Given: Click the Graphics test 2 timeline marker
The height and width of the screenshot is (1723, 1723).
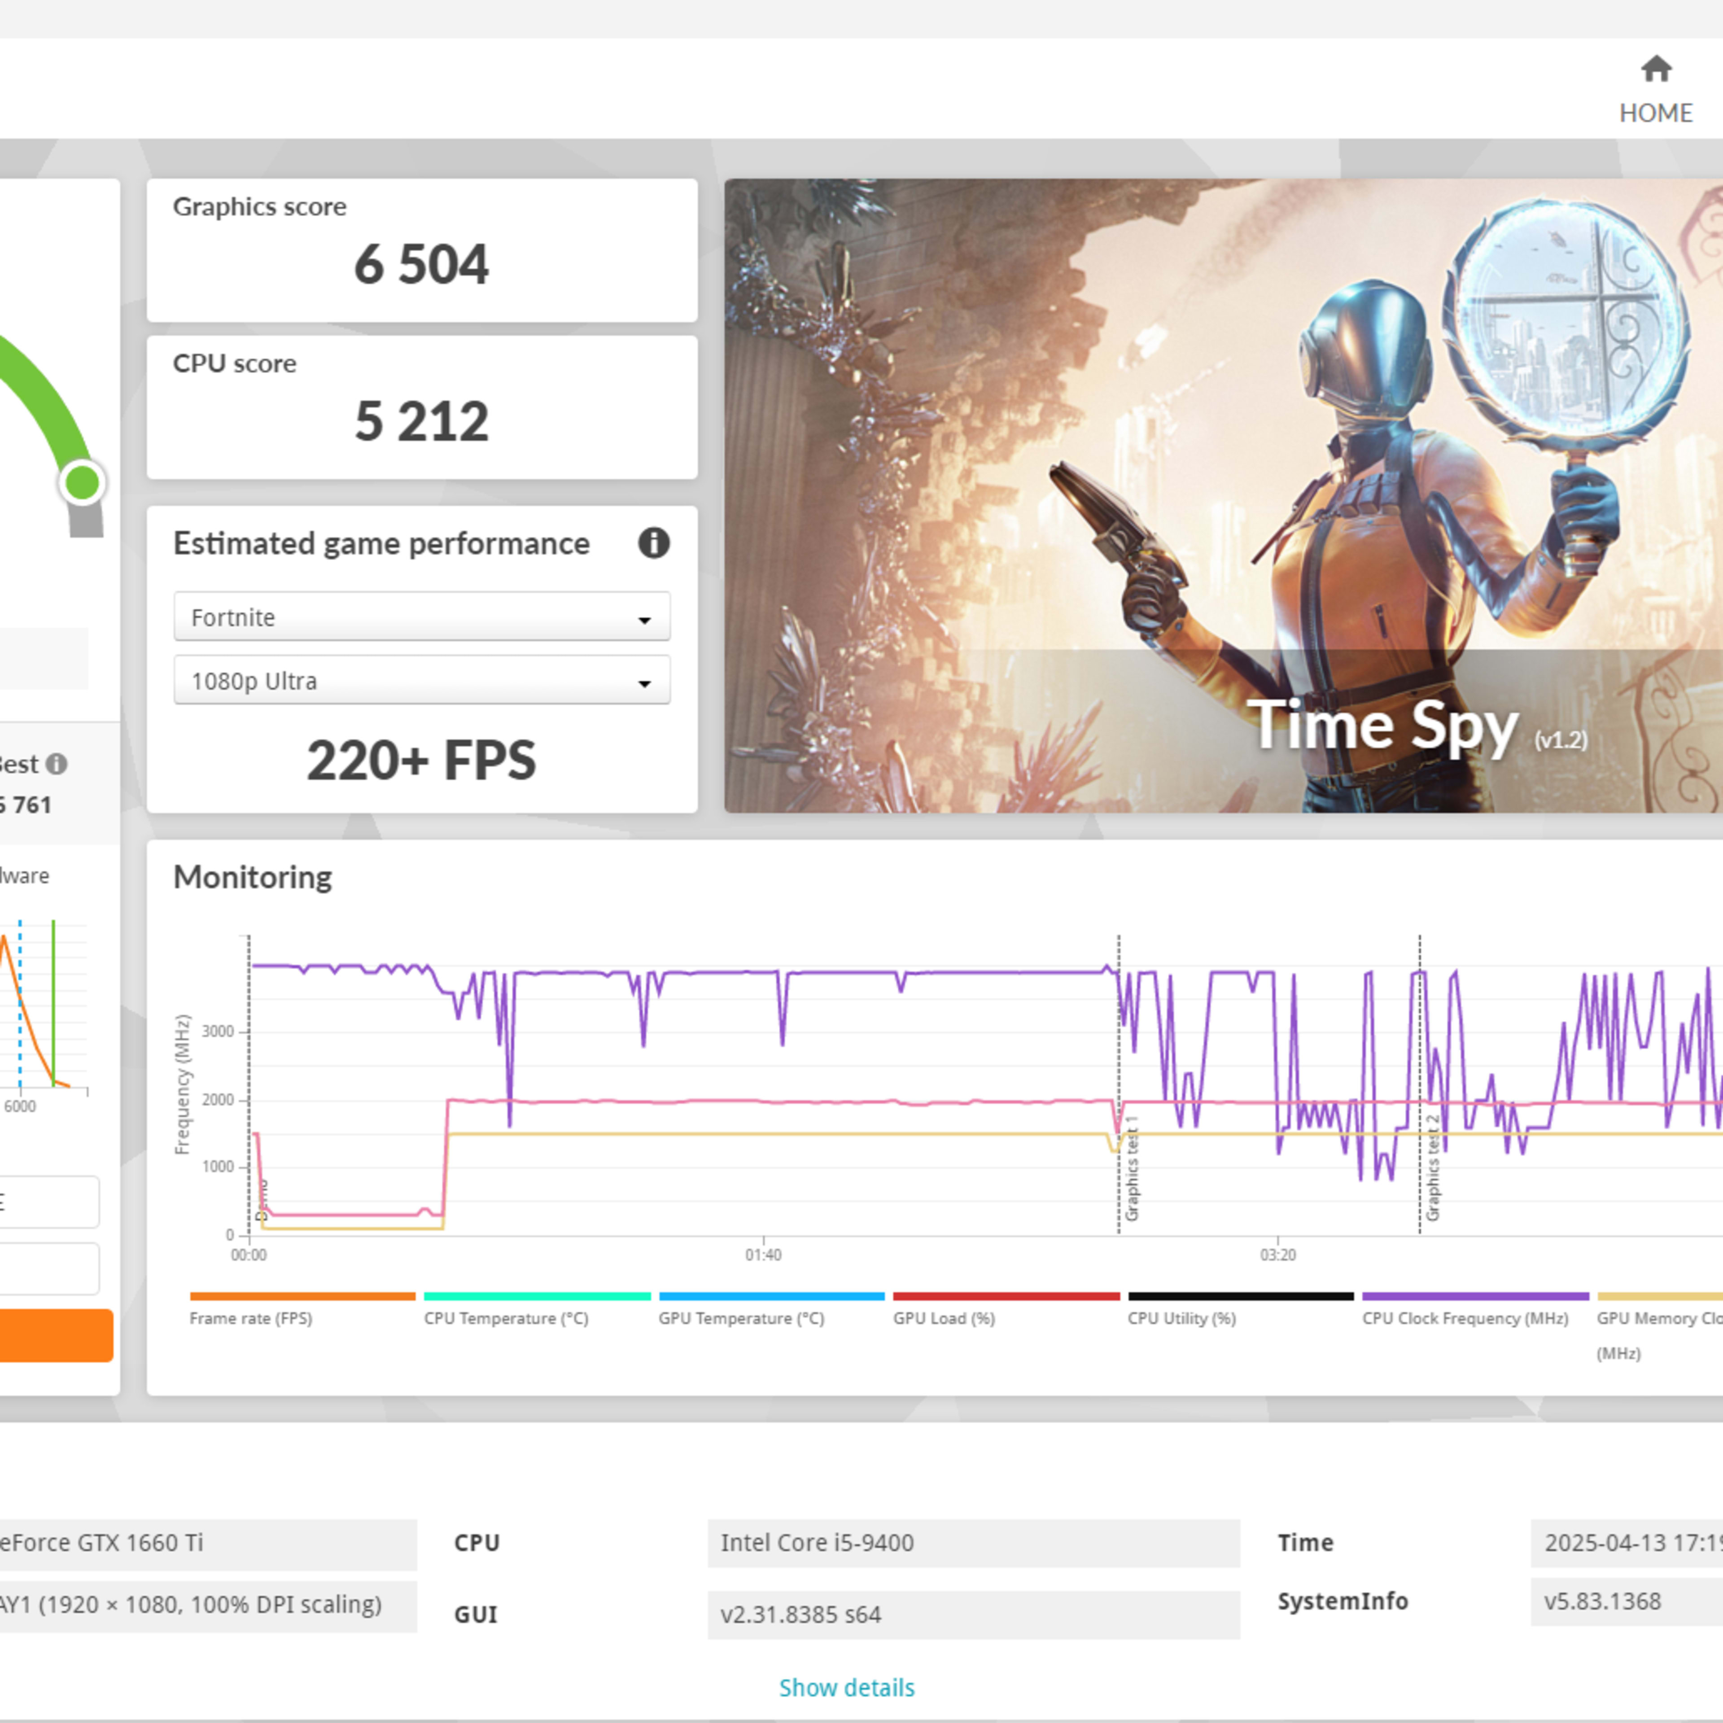Looking at the screenshot, I should [x=1432, y=1168].
